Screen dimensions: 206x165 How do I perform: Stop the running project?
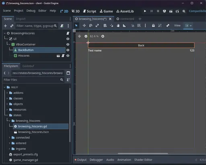point(158,11)
